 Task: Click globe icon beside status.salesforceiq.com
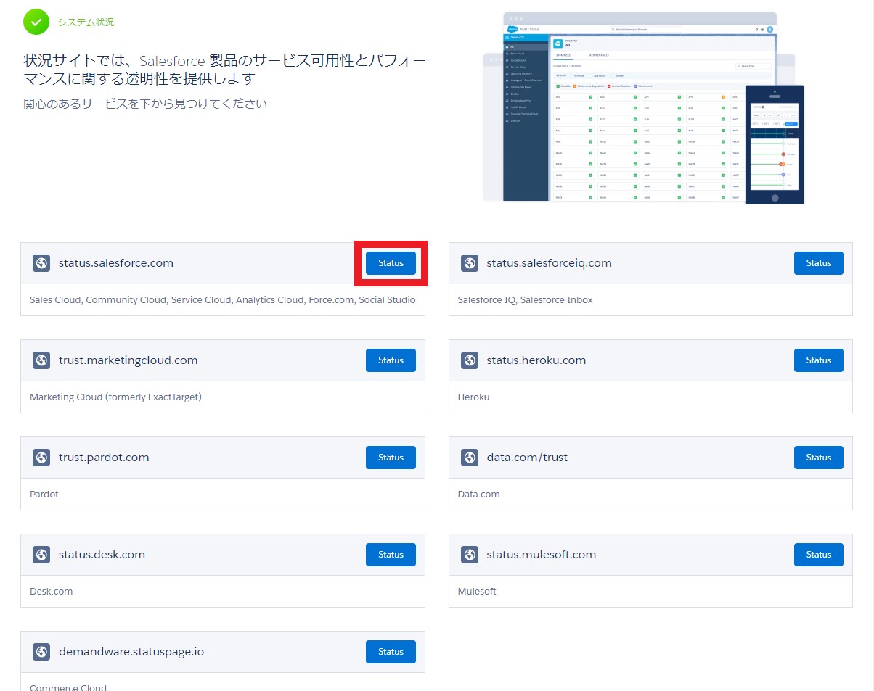(470, 263)
